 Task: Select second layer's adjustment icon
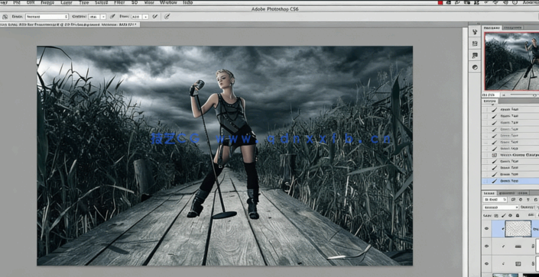(x=518, y=246)
